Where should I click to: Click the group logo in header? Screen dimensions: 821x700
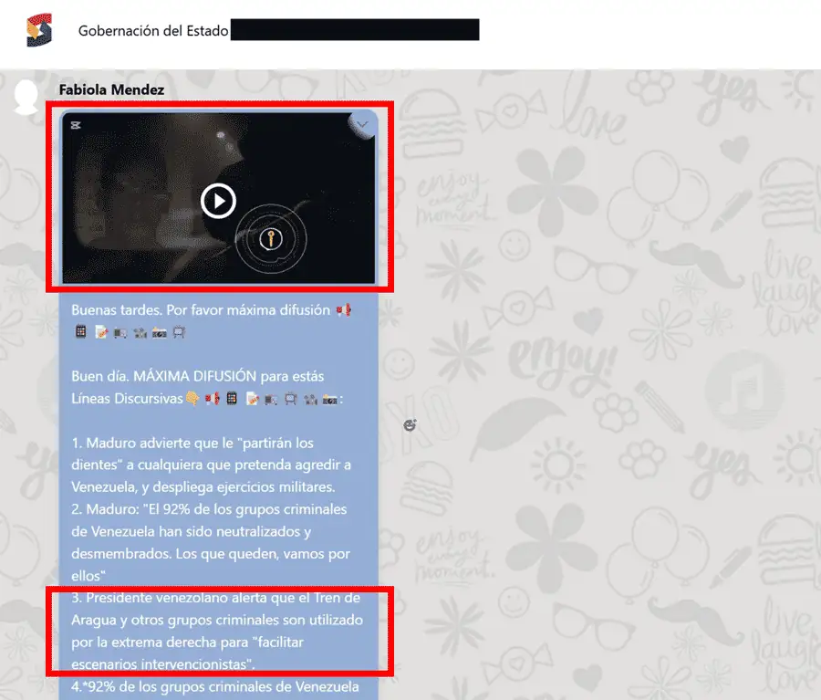pos(39,30)
